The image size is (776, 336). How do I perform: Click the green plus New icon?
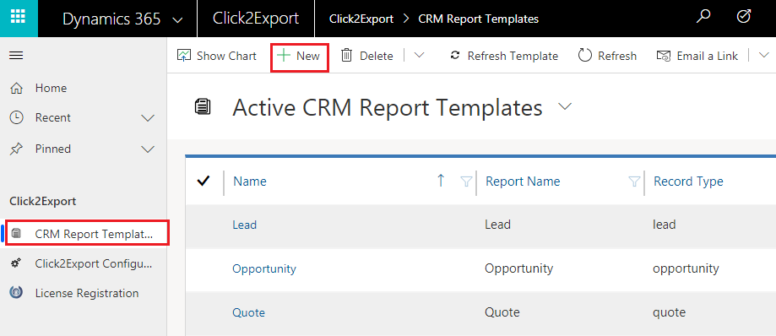(x=284, y=56)
